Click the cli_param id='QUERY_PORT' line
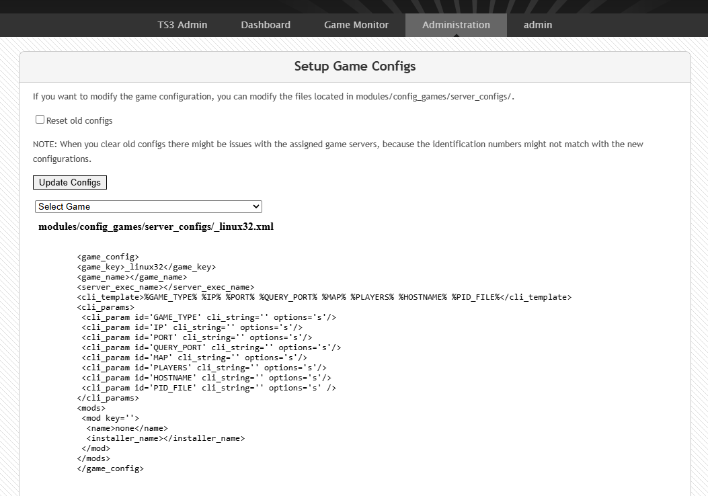 coord(211,347)
